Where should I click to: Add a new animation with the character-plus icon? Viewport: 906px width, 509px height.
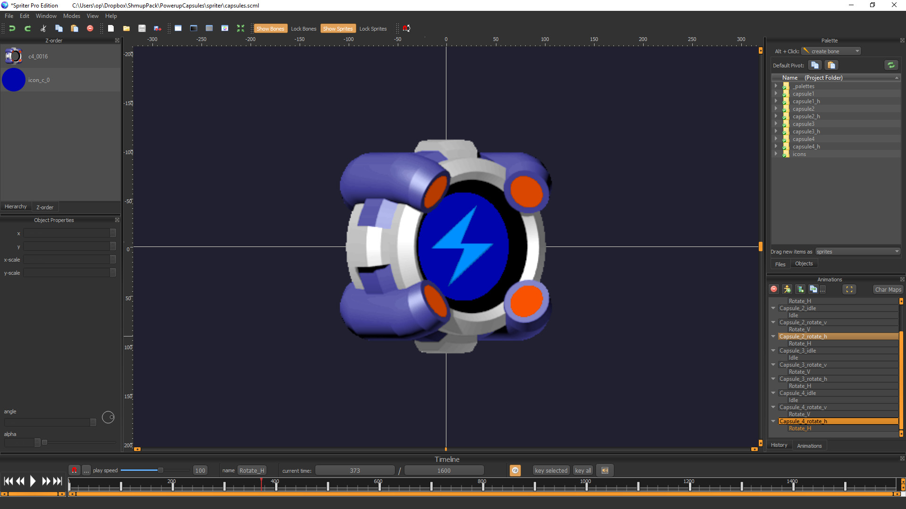787,289
